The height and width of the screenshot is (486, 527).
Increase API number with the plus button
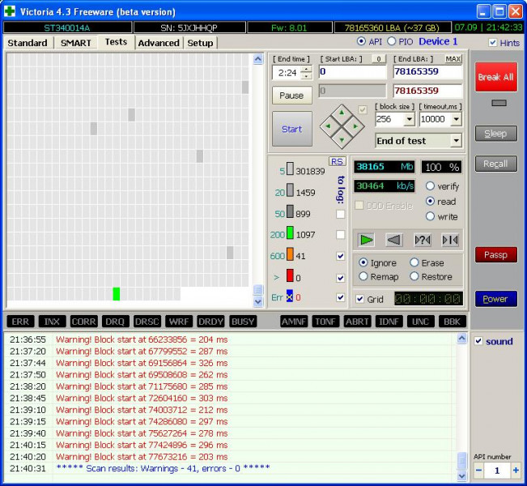pyautogui.click(x=515, y=470)
